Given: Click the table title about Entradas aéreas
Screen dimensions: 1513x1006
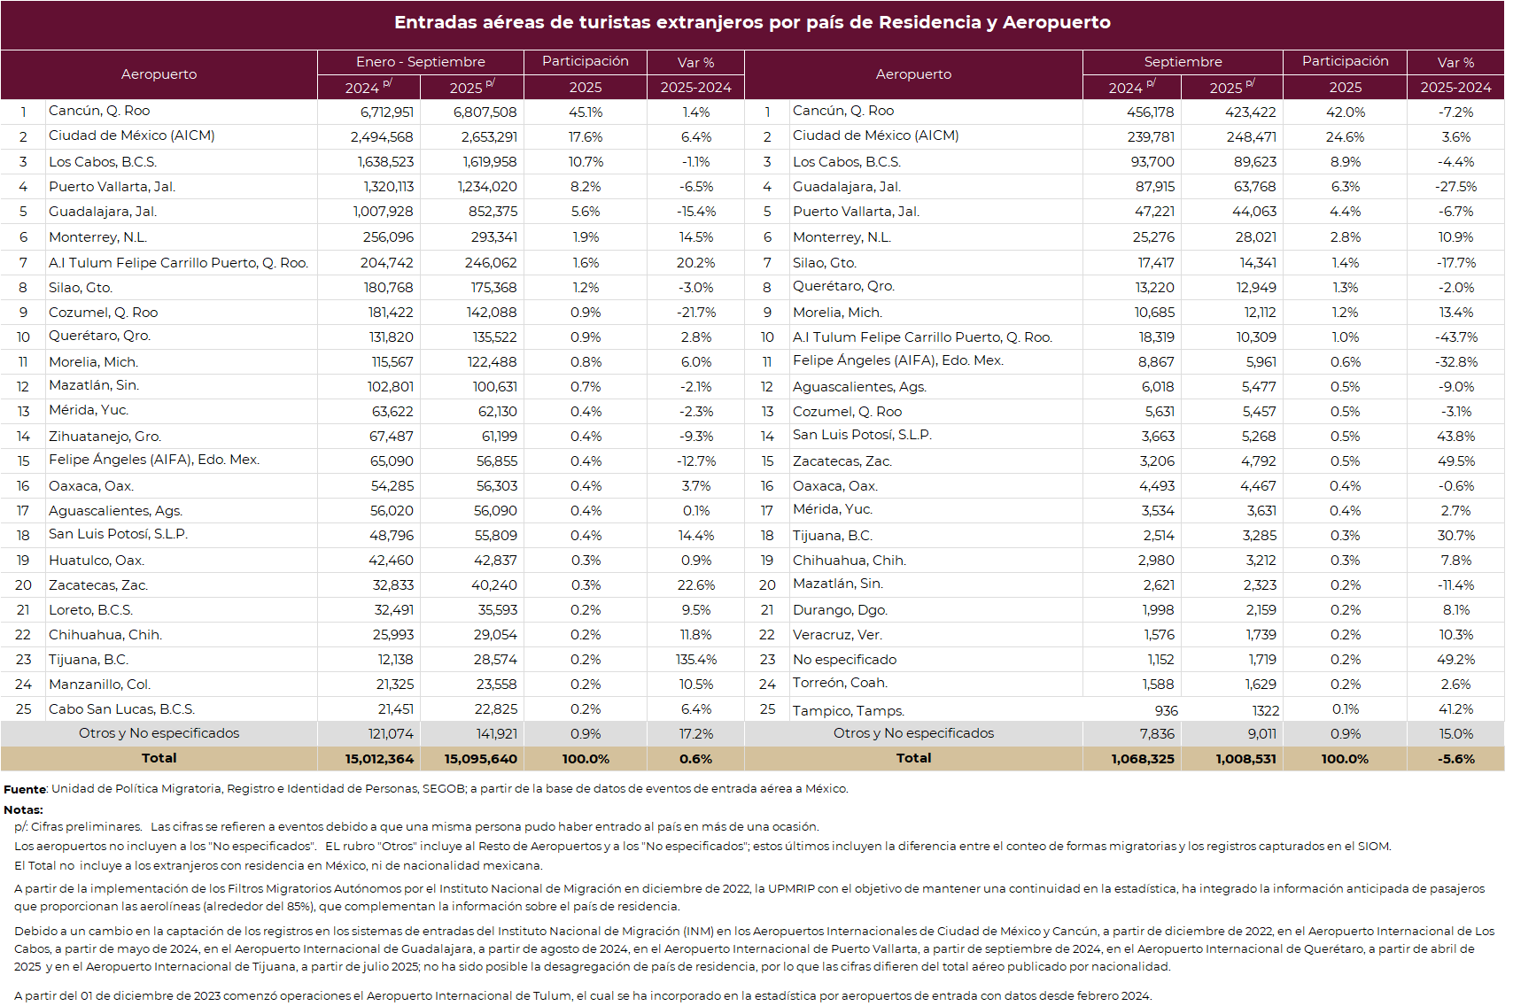Looking at the screenshot, I should tap(752, 23).
